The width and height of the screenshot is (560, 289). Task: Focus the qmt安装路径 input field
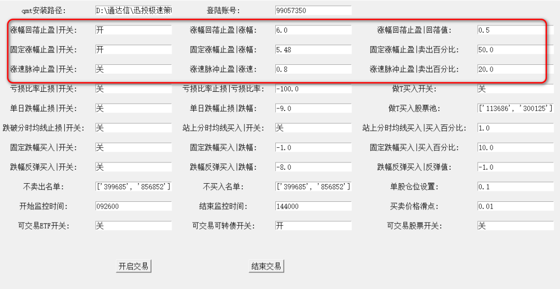click(x=134, y=10)
